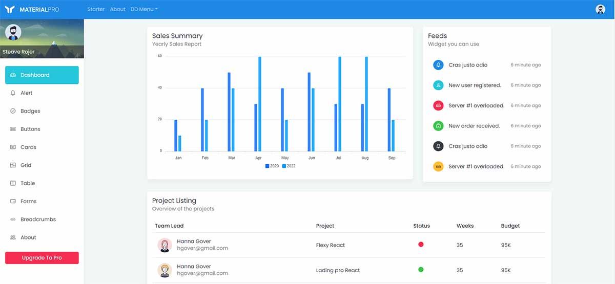The image size is (615, 284).
Task: Click the red server icon in feeds
Action: pyautogui.click(x=438, y=105)
